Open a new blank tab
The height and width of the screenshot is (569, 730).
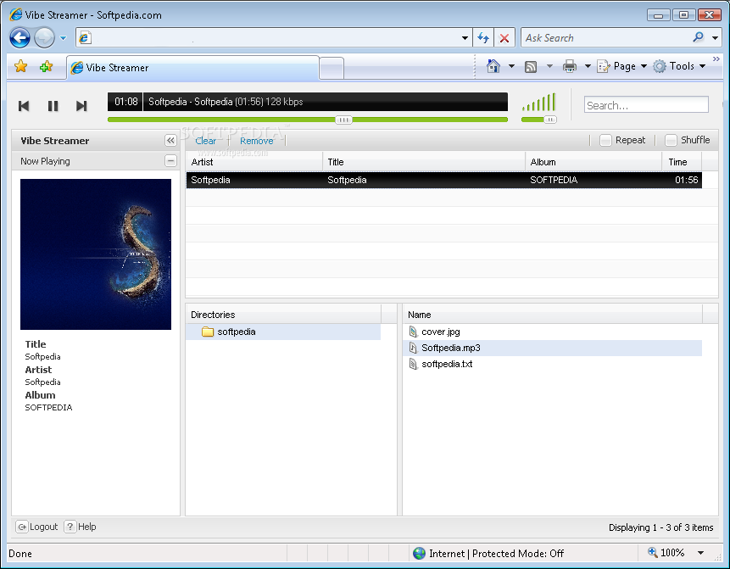pos(332,69)
